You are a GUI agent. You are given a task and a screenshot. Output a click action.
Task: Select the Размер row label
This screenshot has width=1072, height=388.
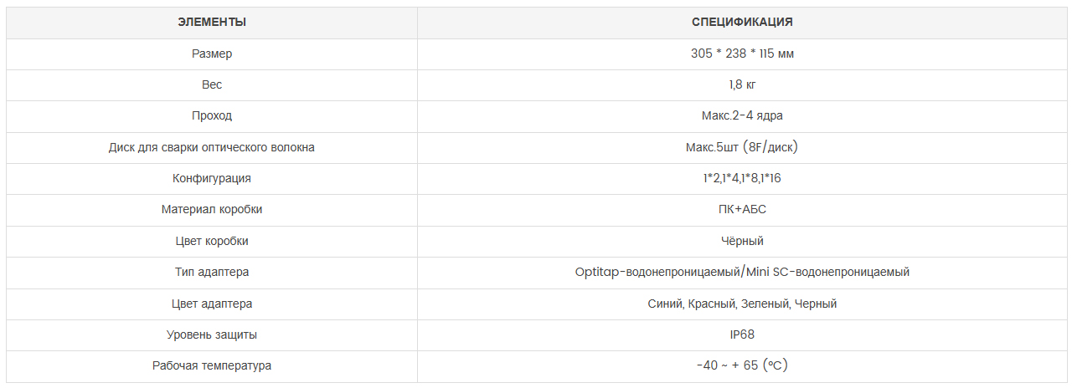pos(212,54)
